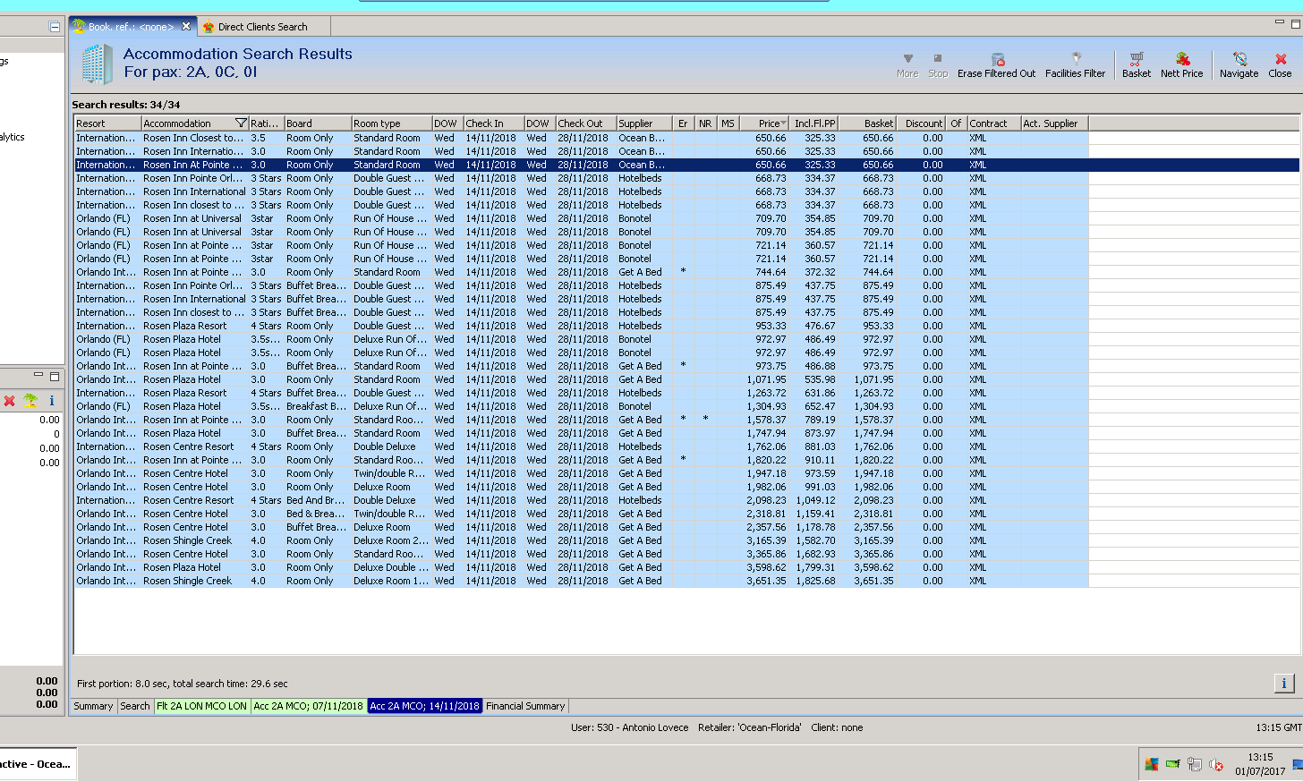Click the muted speaker tray icon
This screenshot has height=782, width=1303.
coord(1216,764)
